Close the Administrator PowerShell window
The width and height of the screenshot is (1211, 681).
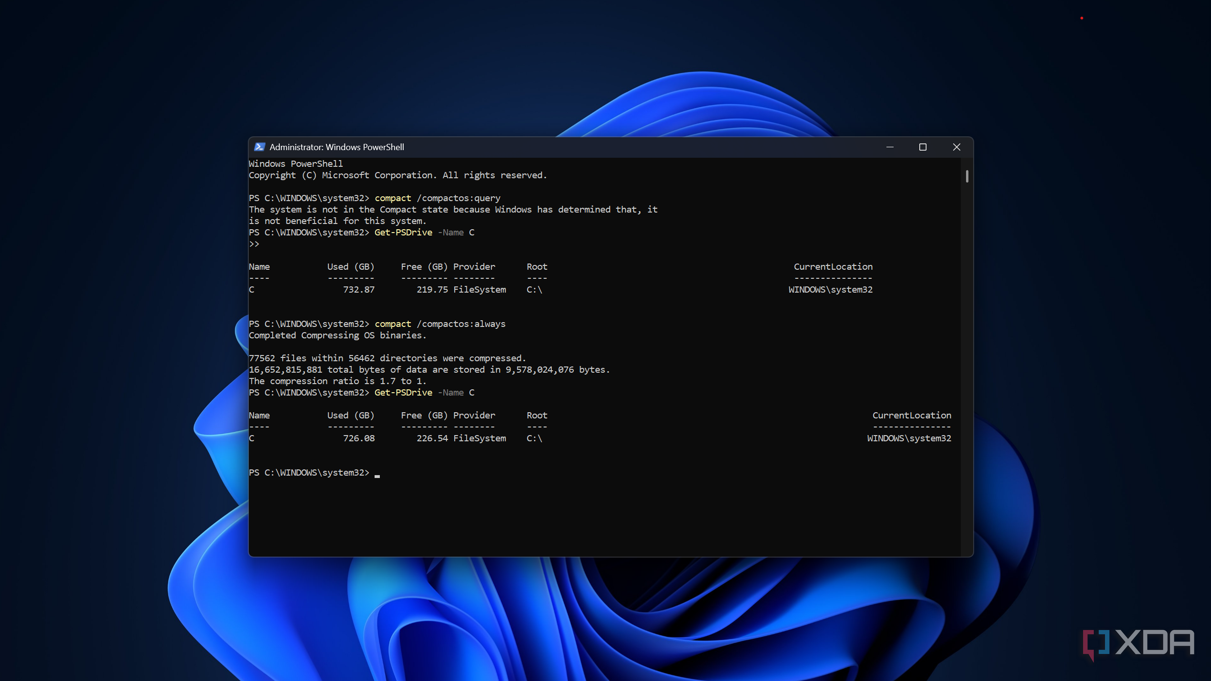point(956,147)
